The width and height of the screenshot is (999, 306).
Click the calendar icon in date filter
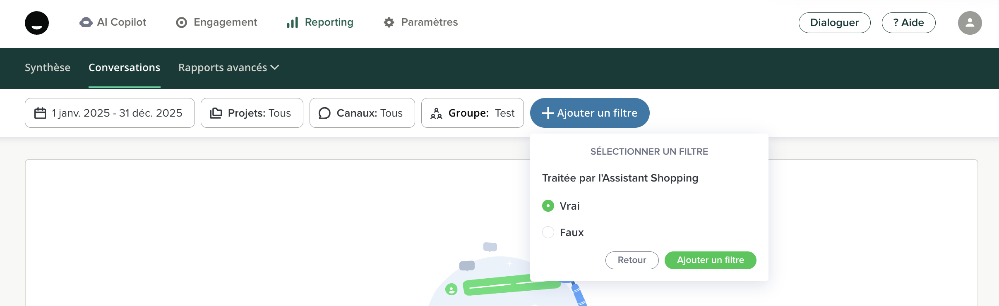[40, 113]
